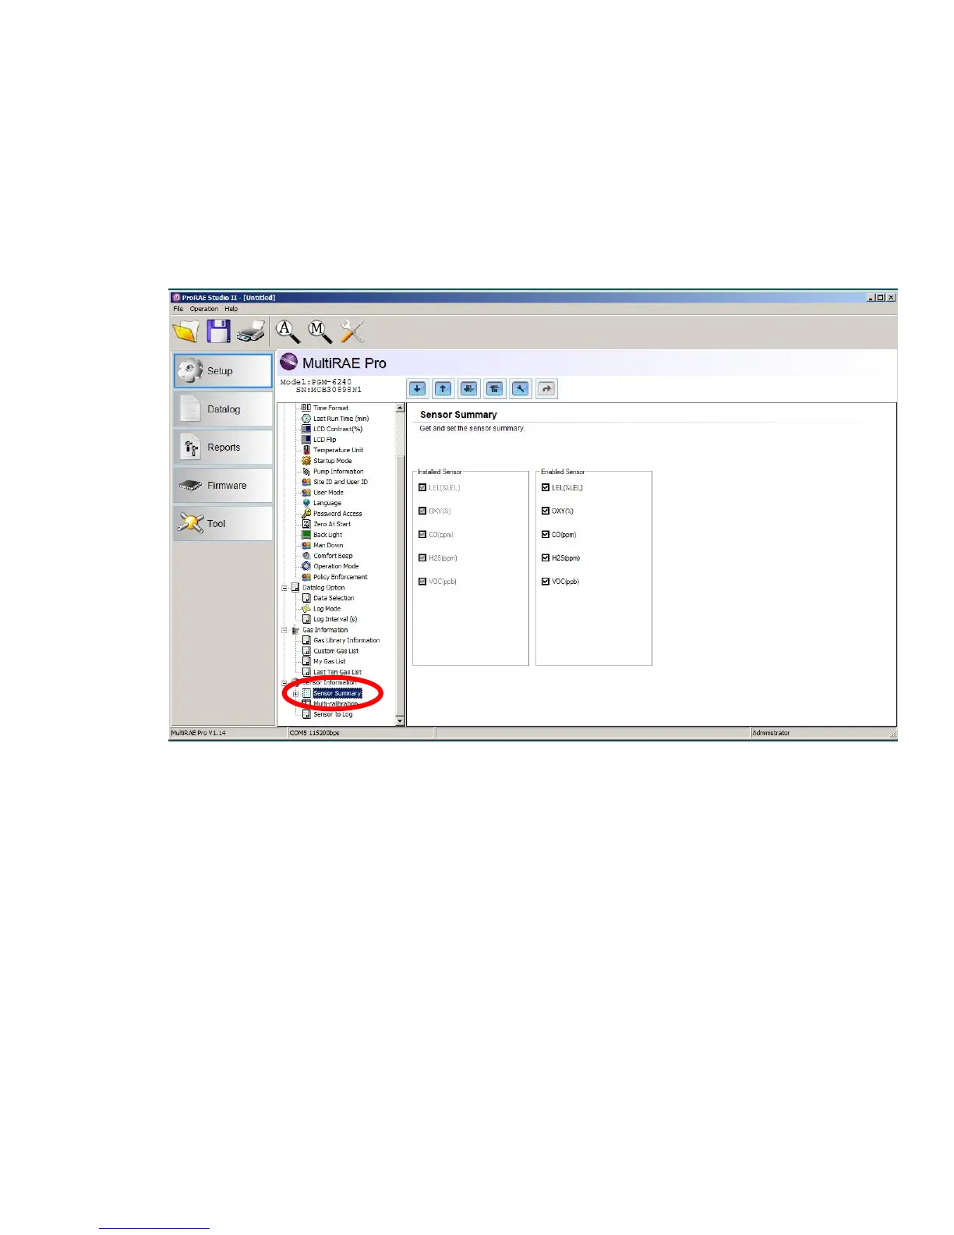Open the Datalog section
The width and height of the screenshot is (954, 1235).
[223, 409]
